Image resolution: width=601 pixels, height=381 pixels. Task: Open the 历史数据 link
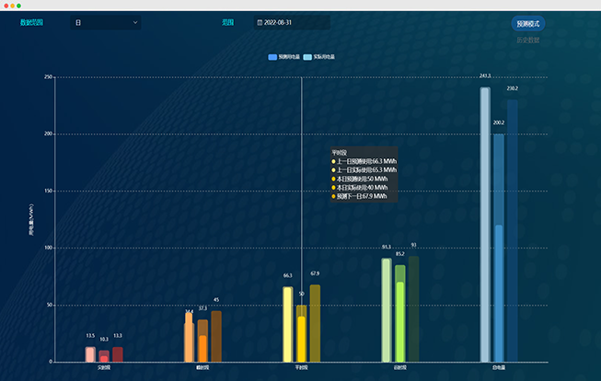528,40
